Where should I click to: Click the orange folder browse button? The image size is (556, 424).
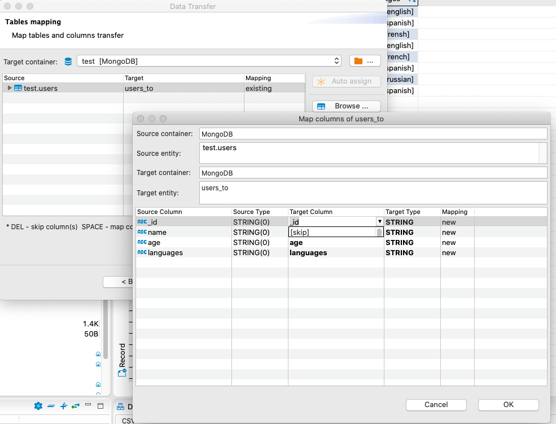click(365, 61)
